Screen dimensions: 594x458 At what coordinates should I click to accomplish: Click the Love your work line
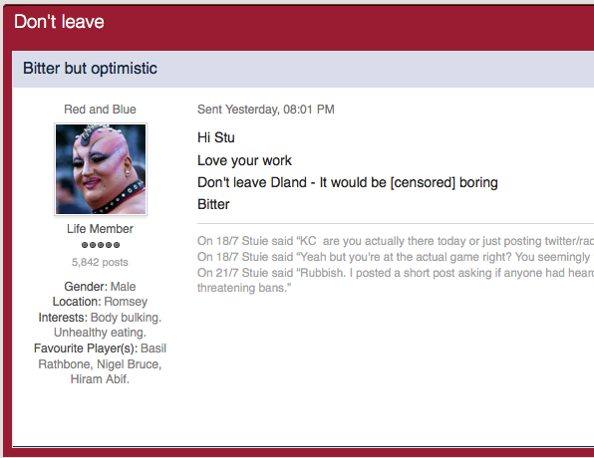[244, 160]
